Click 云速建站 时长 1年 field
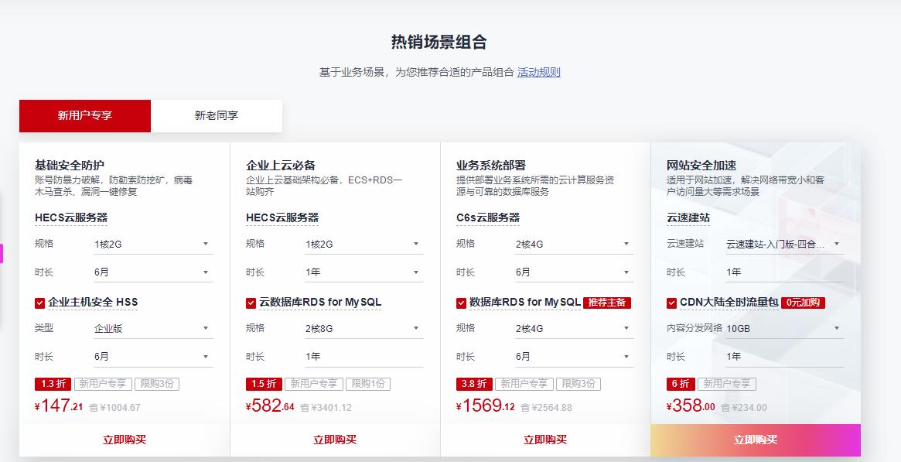The image size is (901, 462). click(784, 272)
